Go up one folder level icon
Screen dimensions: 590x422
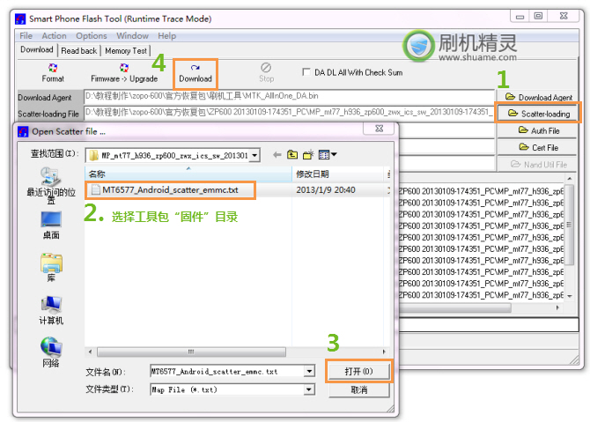(292, 155)
